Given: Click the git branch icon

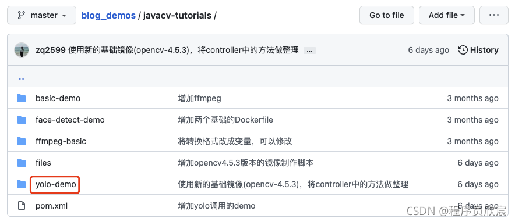Looking at the screenshot, I should (x=22, y=15).
